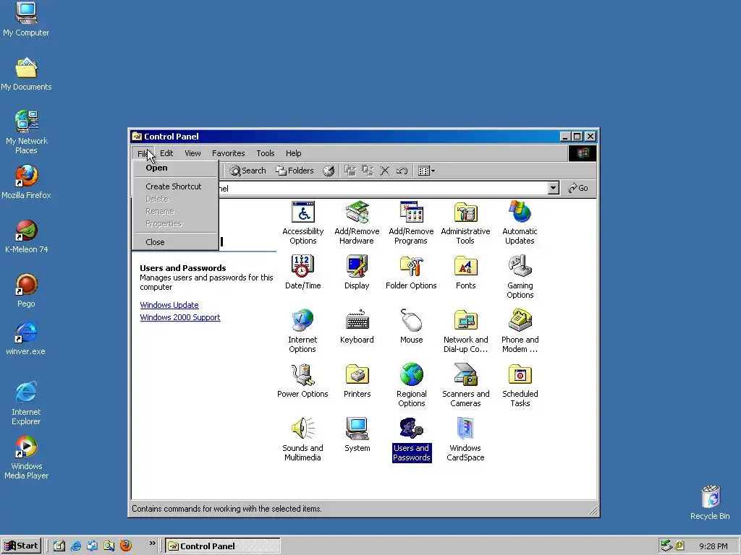The width and height of the screenshot is (741, 555).
Task: Select Windows Media Player desktop shortcut
Action: 26,457
